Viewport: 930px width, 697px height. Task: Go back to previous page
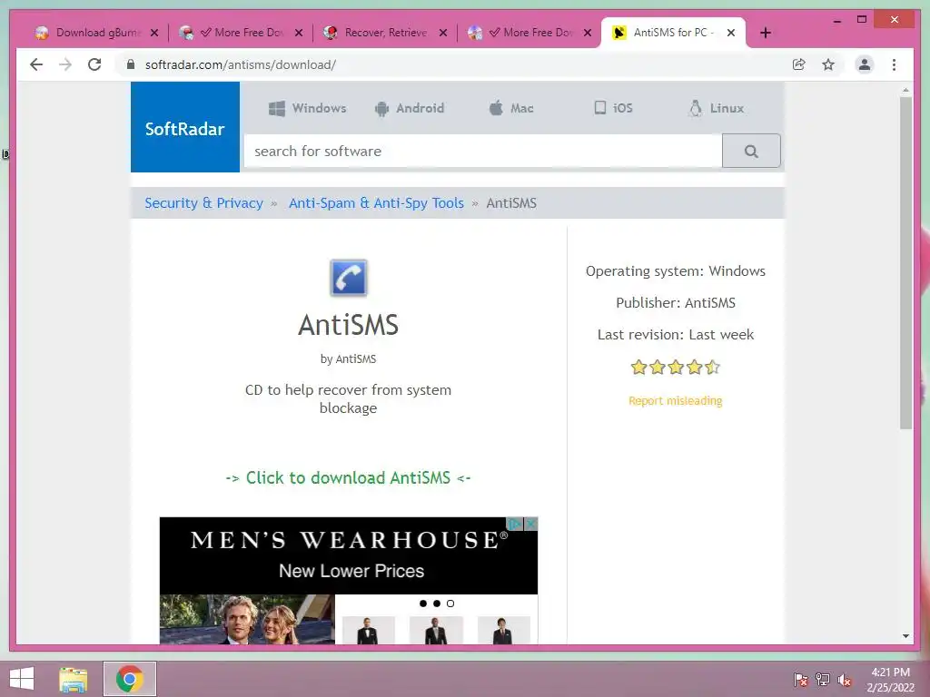tap(36, 64)
